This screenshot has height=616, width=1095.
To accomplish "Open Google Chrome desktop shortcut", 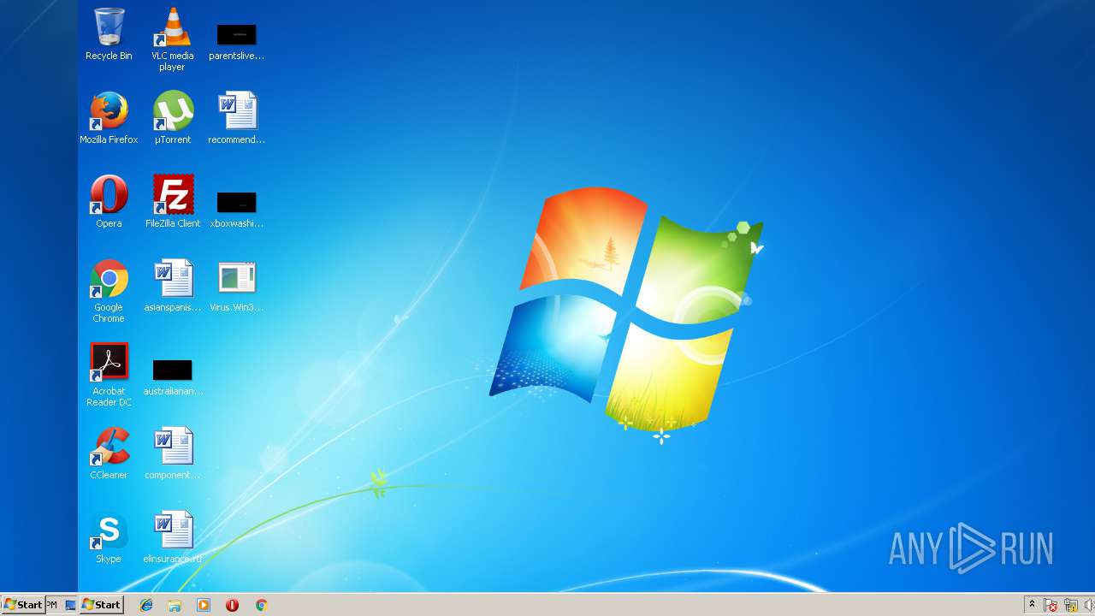I will tap(109, 291).
